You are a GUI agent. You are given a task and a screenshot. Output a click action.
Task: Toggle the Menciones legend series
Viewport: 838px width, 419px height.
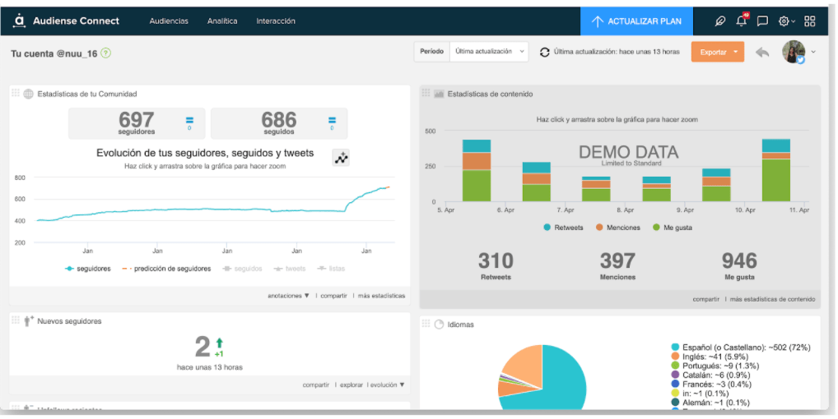pyautogui.click(x=617, y=228)
